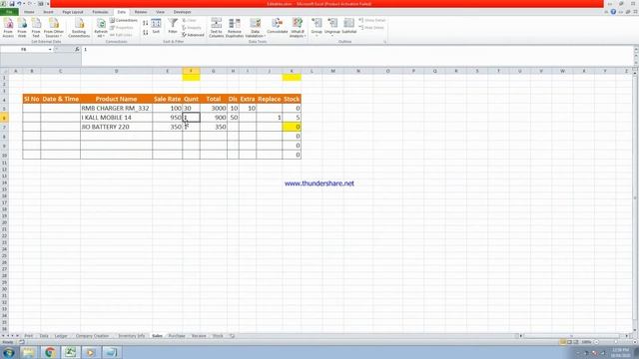This screenshot has height=359, width=639.
Task: Switch to the Developer ribbon tab
Action: pyautogui.click(x=182, y=12)
